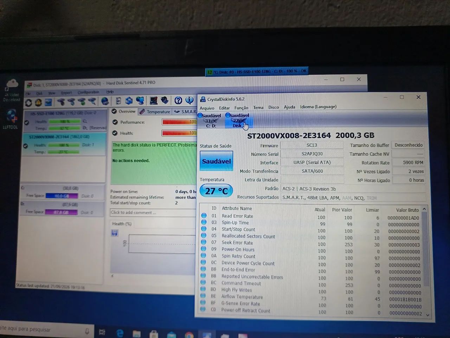Click the Performance 100 bar in Hard Disk Sentinel
Image resolution: width=450 pixels, height=338 pixels.
click(179, 122)
